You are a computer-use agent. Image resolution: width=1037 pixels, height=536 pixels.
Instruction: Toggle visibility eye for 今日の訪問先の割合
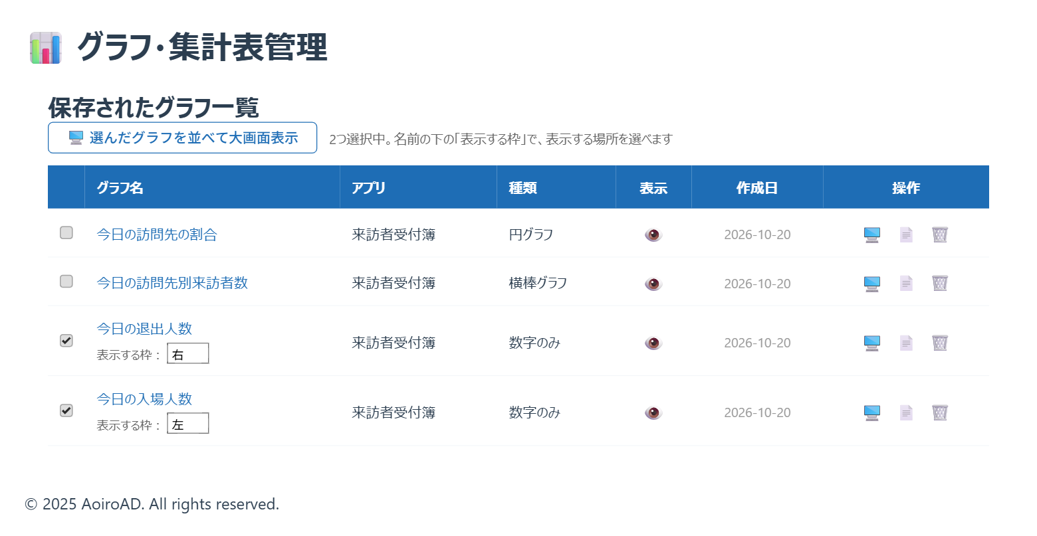click(653, 234)
